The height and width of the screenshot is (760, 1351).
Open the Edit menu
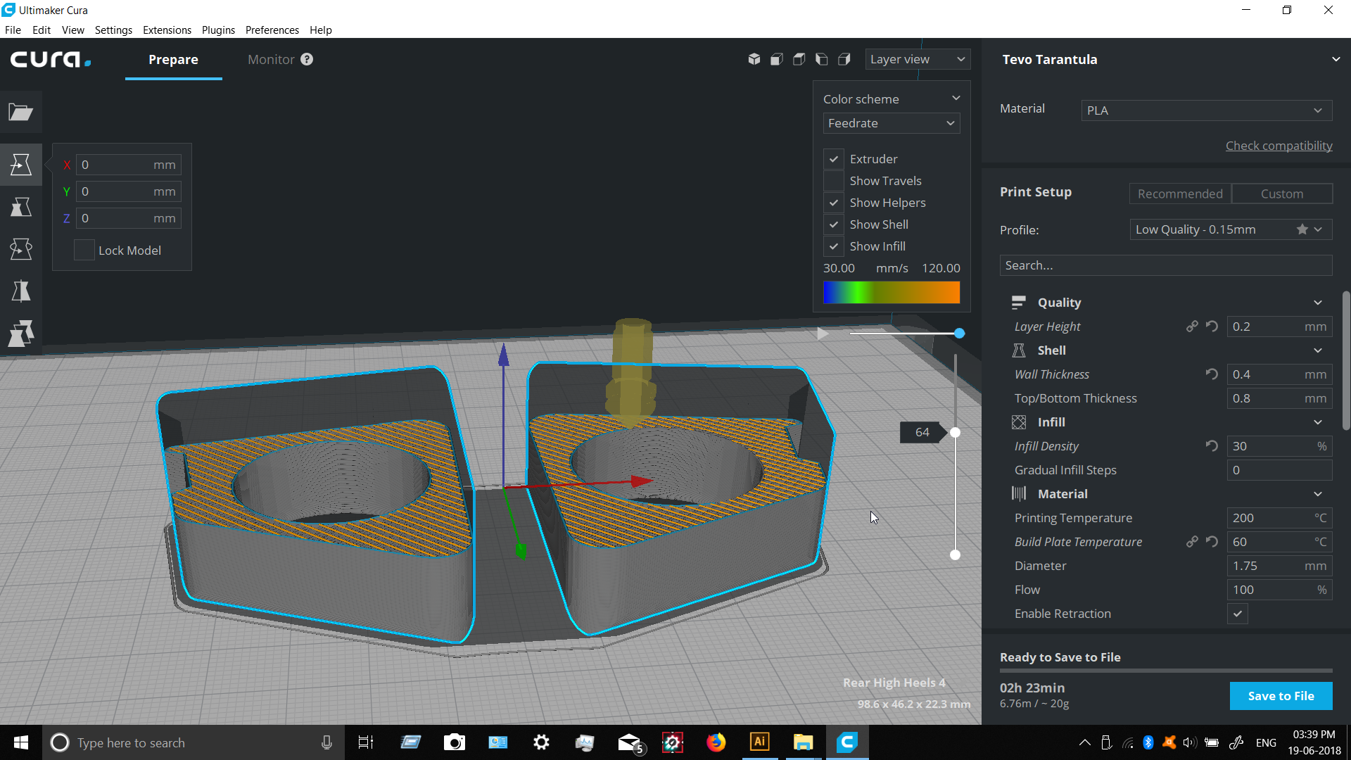pyautogui.click(x=42, y=30)
